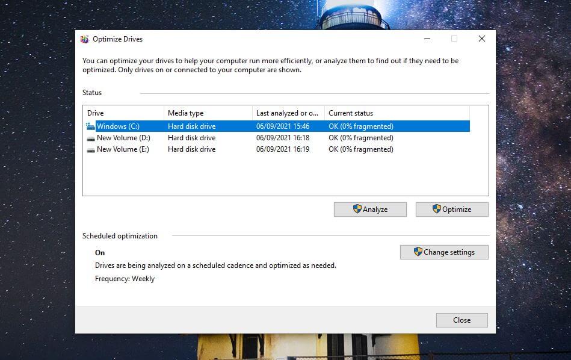Click the Optimize Drives title bar icon
The width and height of the screenshot is (571, 360).
84,39
